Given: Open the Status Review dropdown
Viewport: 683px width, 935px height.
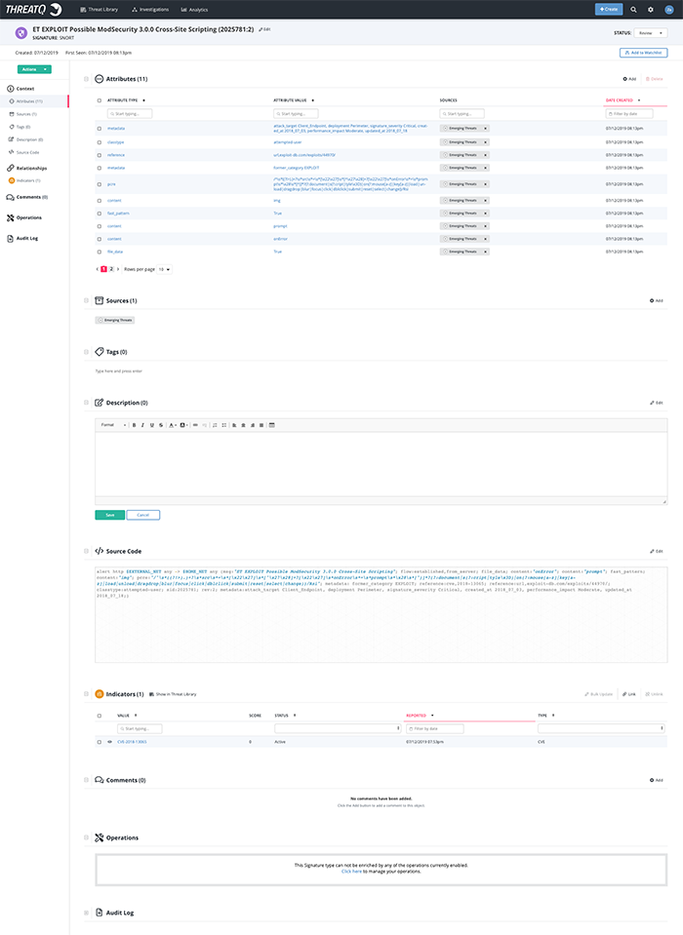Looking at the screenshot, I should click(x=650, y=33).
